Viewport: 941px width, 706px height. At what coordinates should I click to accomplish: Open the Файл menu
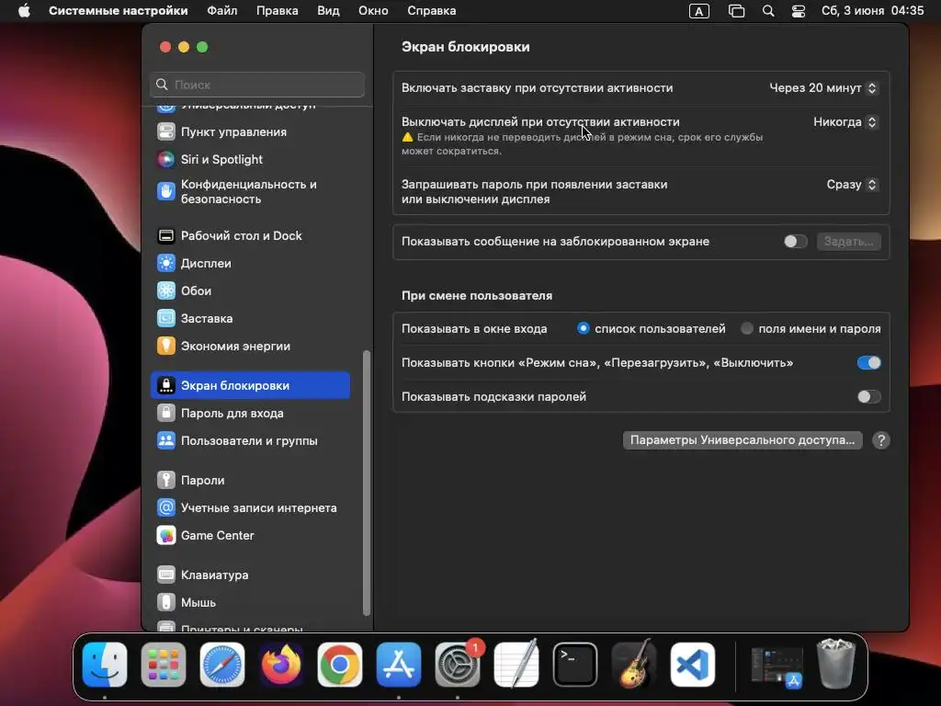[222, 11]
